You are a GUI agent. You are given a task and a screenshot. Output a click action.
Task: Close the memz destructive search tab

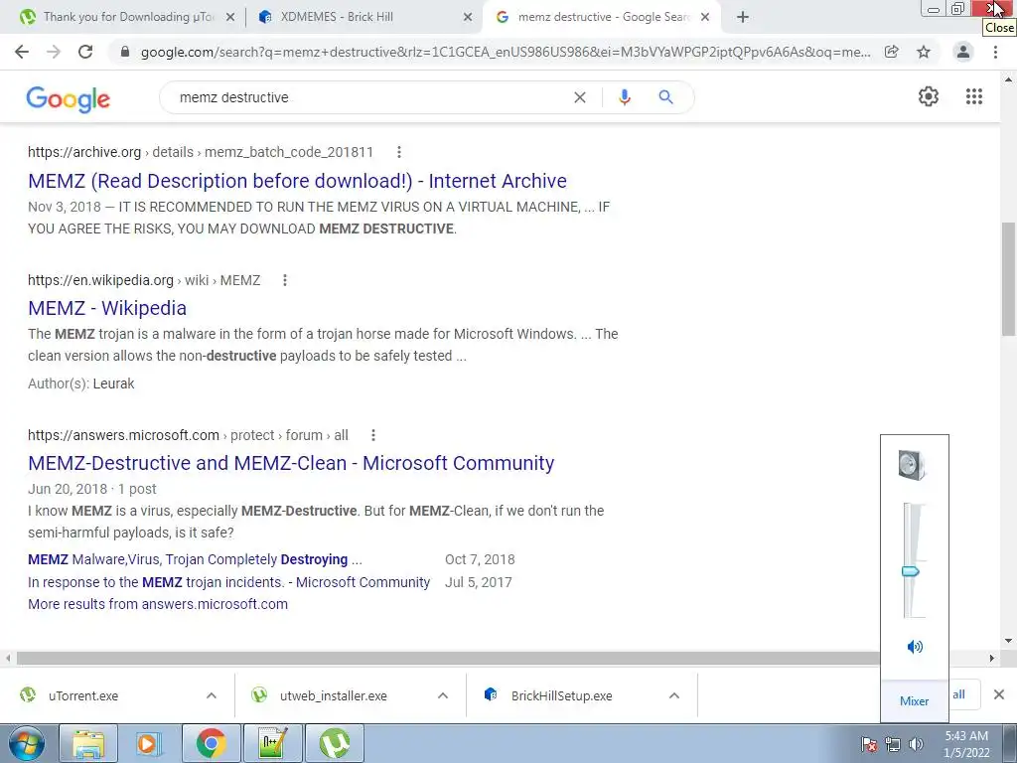705,17
